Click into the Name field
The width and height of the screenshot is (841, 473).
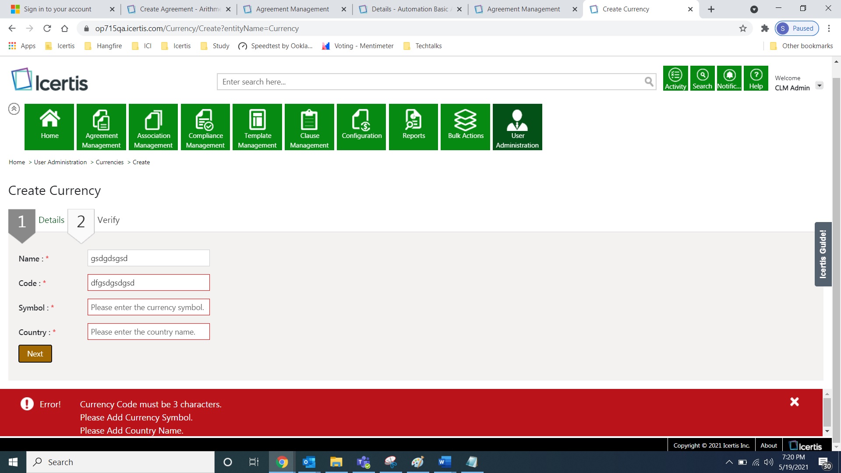pos(148,258)
